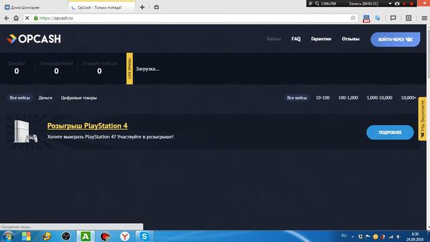Select the right Все кейсы price filter
Image resolution: width=430 pixels, height=242 pixels.
[x=297, y=97]
